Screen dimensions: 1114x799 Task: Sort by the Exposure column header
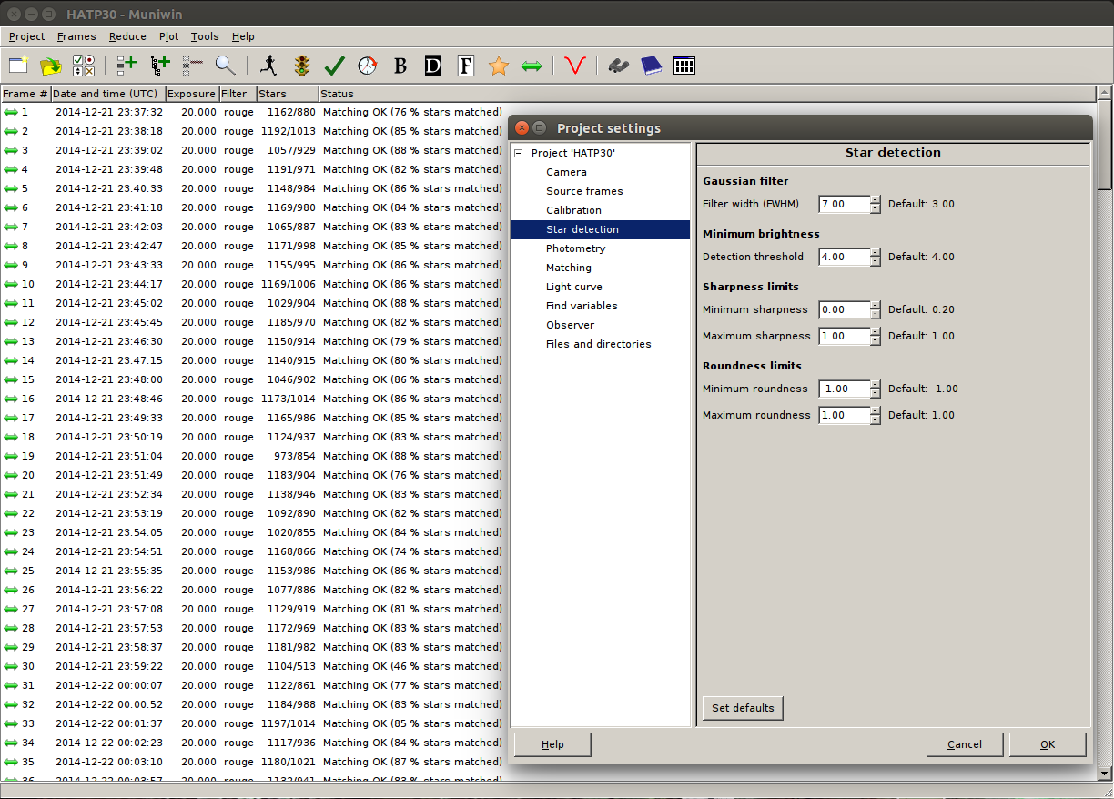(192, 94)
